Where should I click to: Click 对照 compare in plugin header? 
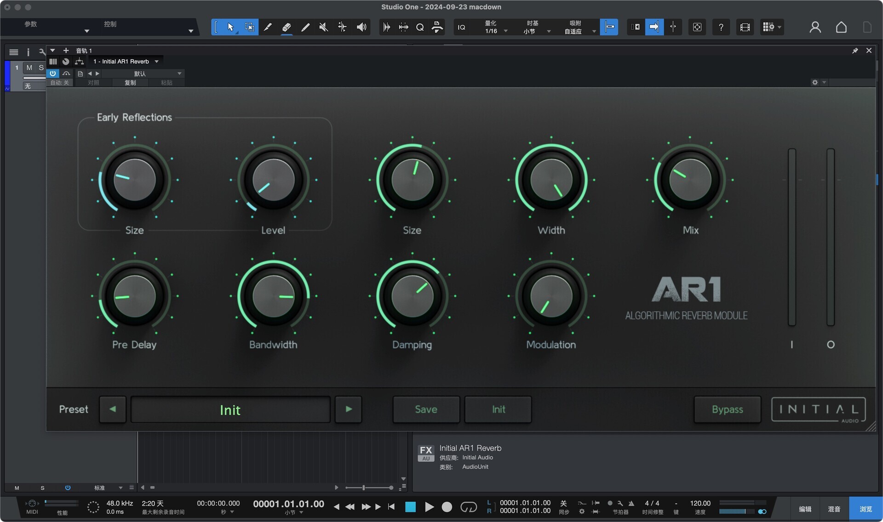coord(93,83)
